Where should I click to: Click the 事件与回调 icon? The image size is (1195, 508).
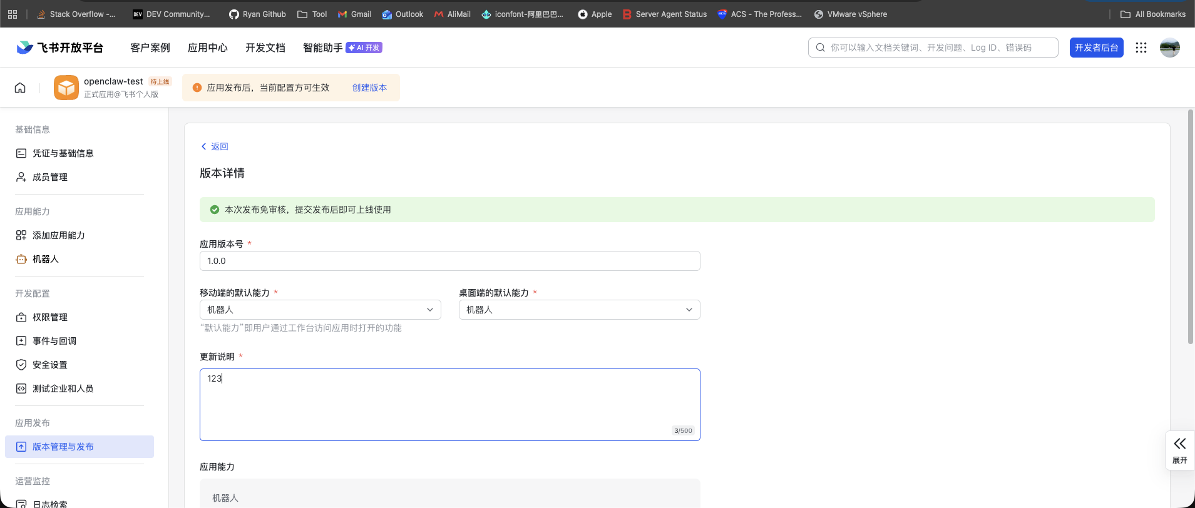pyautogui.click(x=21, y=341)
